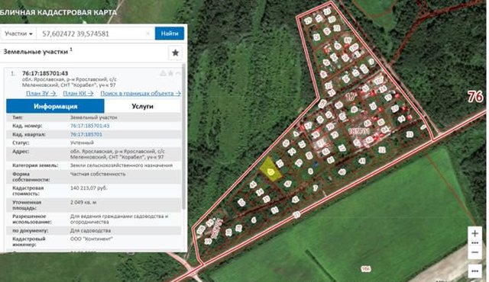Click the Найти search button
The image size is (489, 282).
pos(170,34)
